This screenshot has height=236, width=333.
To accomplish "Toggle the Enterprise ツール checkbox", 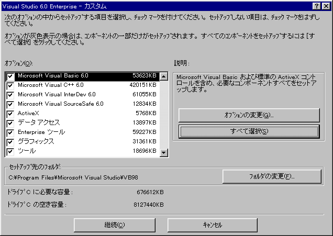I will click(x=10, y=133).
